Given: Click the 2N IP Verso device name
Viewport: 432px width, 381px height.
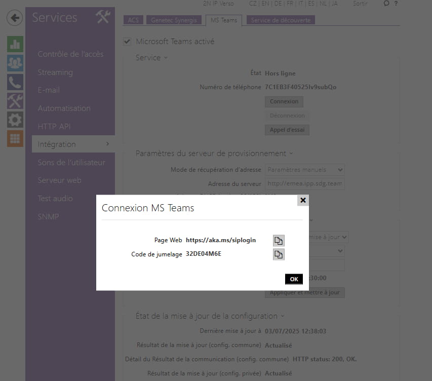Looking at the screenshot, I should coord(218,4).
